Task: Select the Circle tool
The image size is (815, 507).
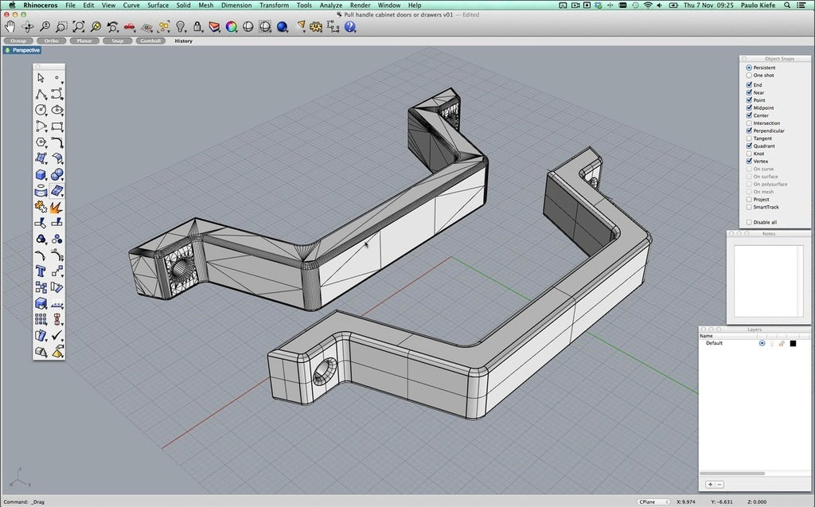Action: pyautogui.click(x=41, y=110)
